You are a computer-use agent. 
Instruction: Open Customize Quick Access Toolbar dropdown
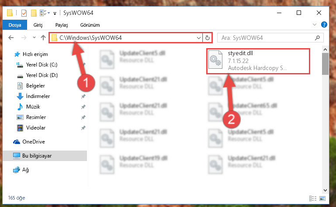coord(55,13)
